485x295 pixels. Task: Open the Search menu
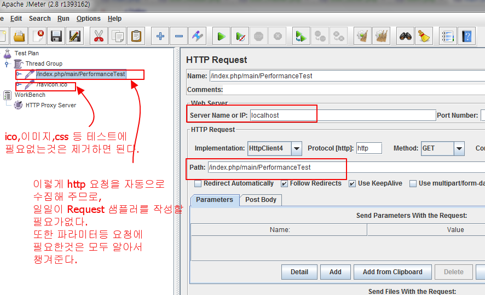(40, 19)
